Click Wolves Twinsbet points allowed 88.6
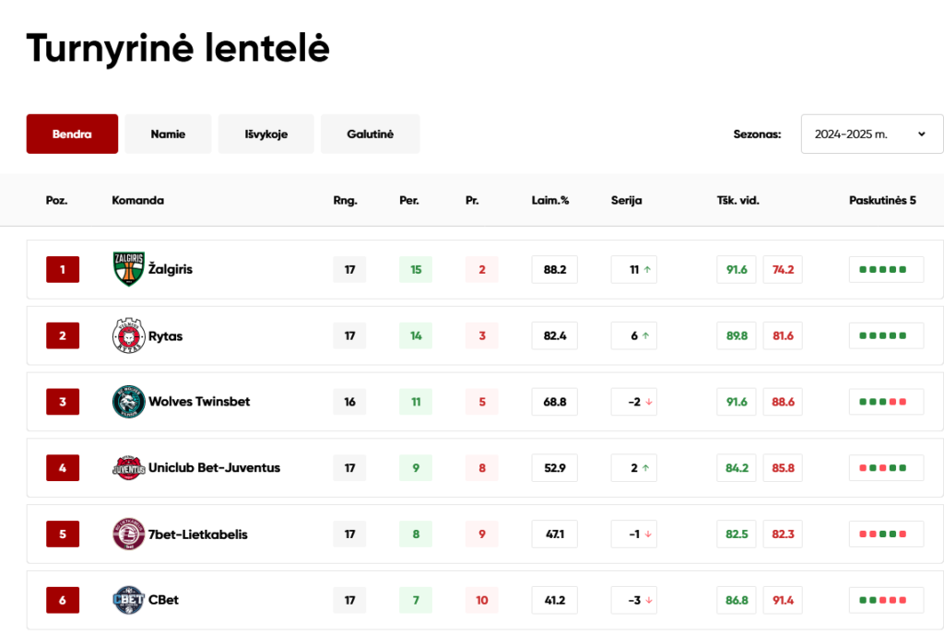The width and height of the screenshot is (944, 634). point(783,402)
